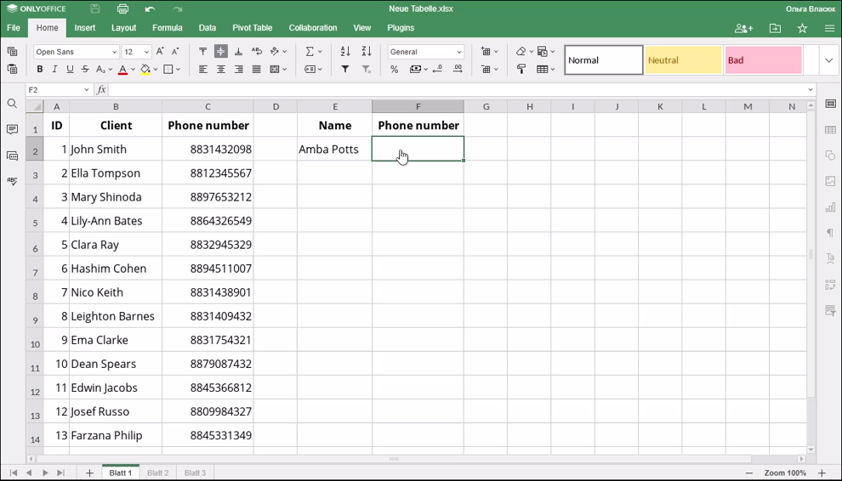The image size is (842, 481).
Task: Undo the last action
Action: tap(150, 8)
